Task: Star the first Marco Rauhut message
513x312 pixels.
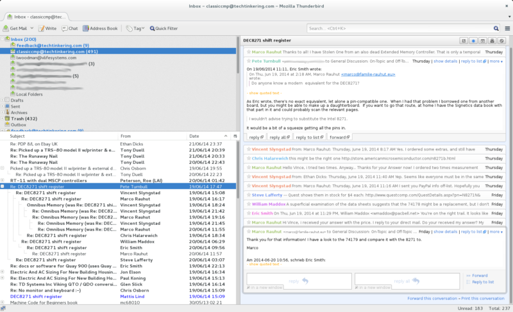Action: click(x=249, y=52)
